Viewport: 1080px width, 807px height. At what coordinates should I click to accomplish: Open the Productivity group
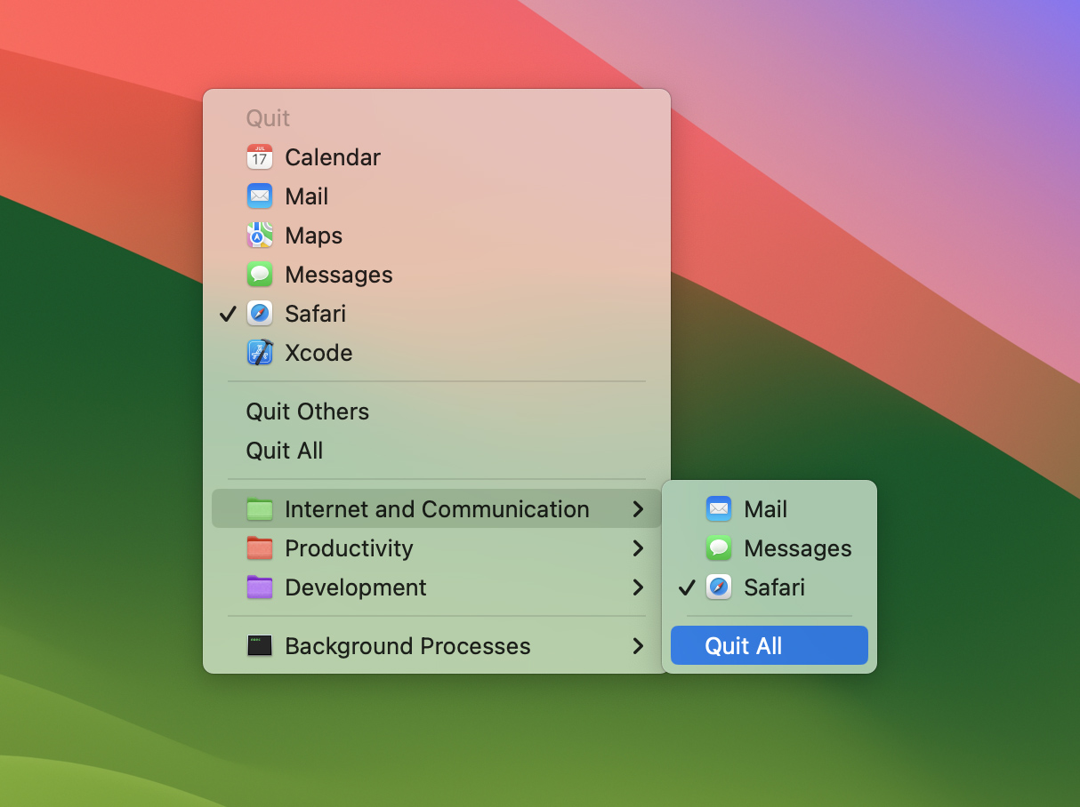(x=437, y=548)
